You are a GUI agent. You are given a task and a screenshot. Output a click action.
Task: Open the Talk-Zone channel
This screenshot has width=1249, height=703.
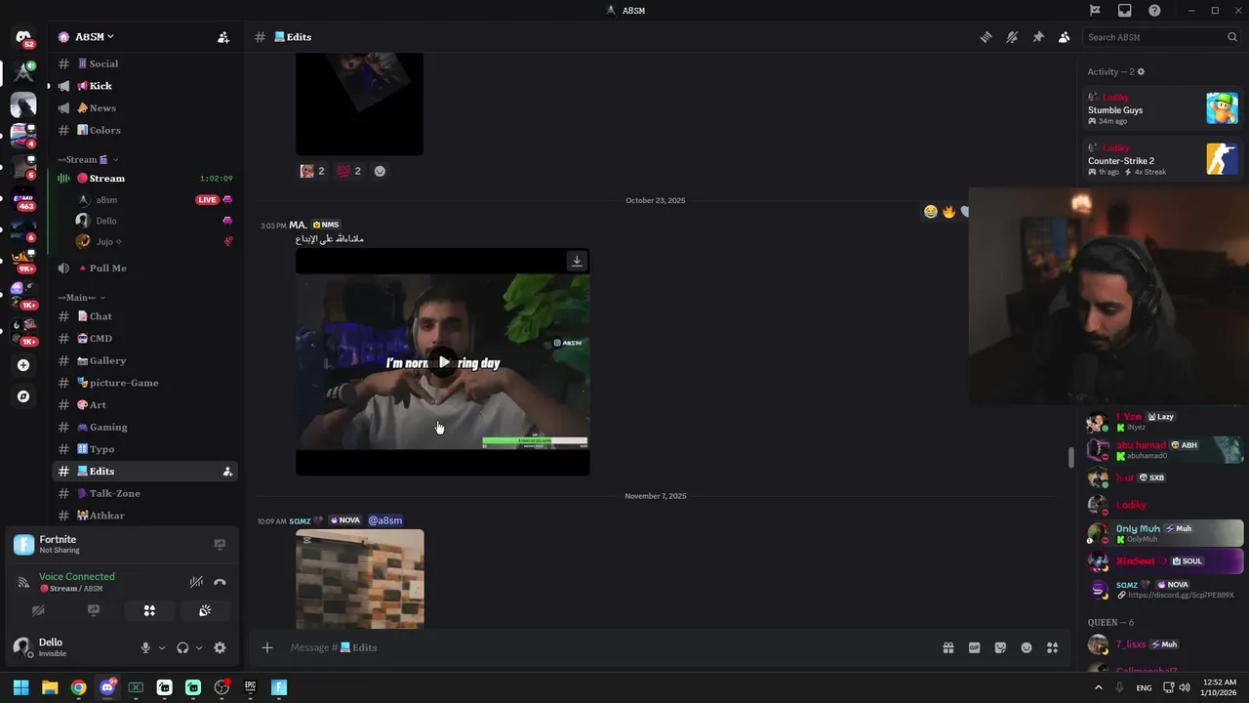pyautogui.click(x=144, y=493)
